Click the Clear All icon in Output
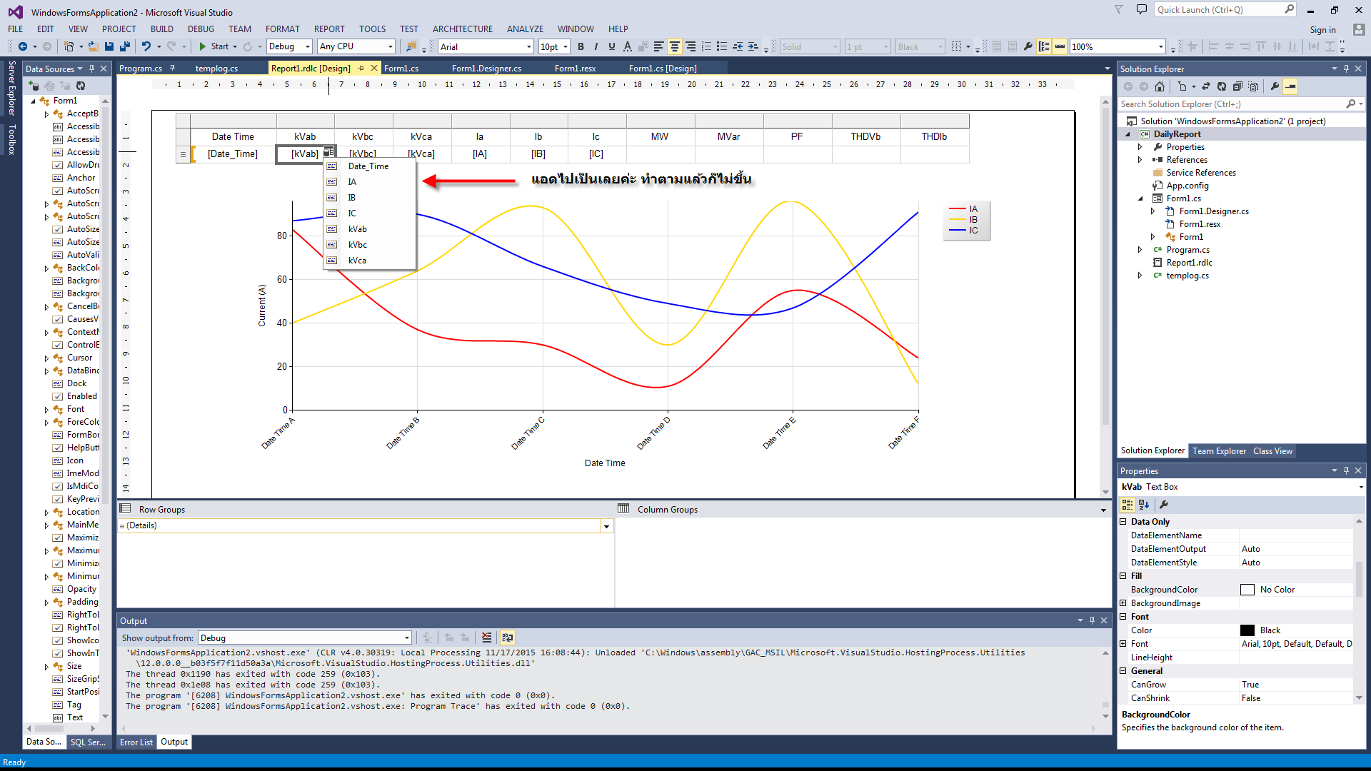1371x771 pixels. pyautogui.click(x=487, y=638)
